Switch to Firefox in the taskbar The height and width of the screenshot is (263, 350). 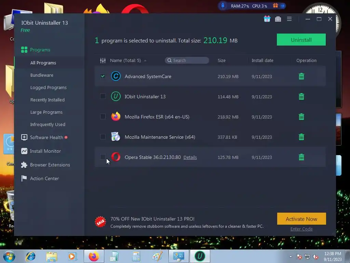tap(94, 256)
